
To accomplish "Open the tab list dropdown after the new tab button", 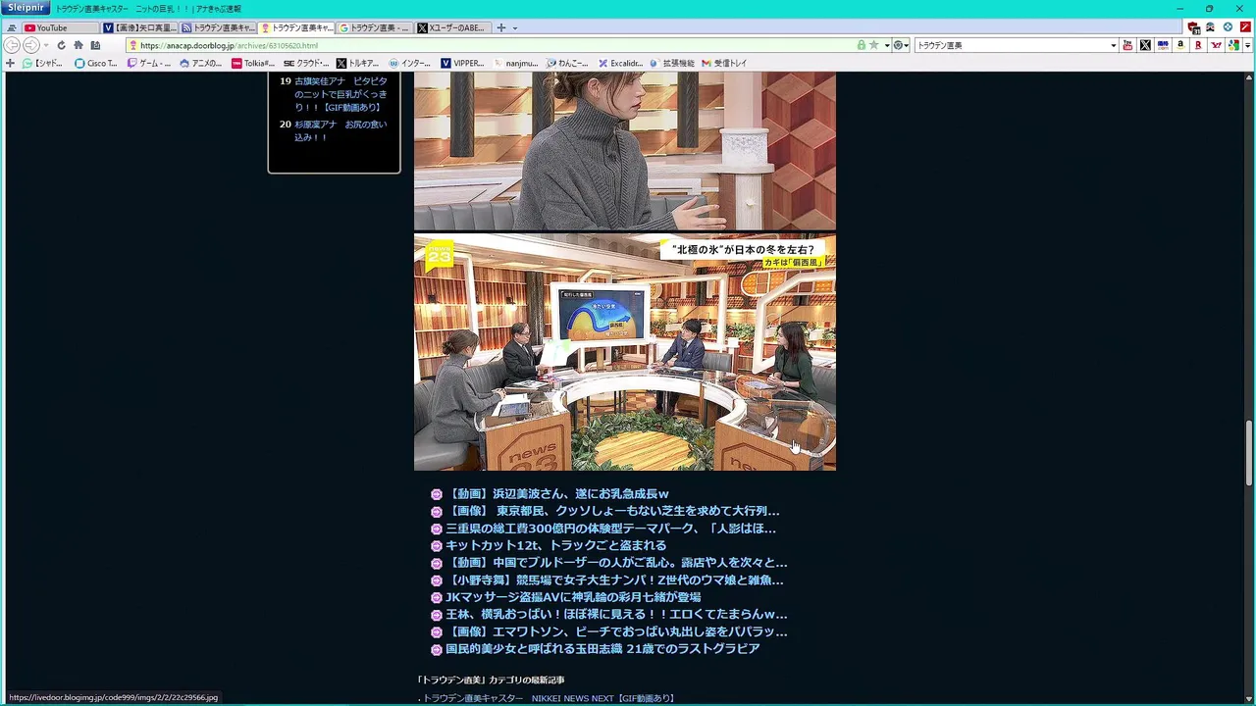I will pos(515,28).
